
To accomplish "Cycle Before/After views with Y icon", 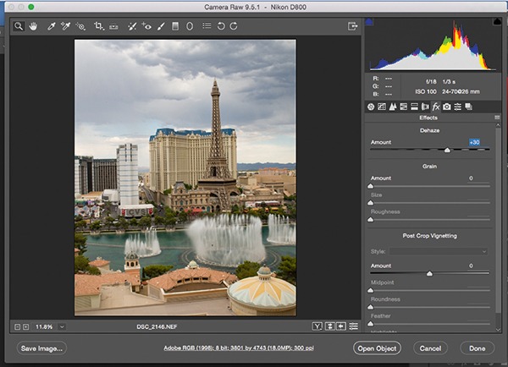I will [317, 326].
